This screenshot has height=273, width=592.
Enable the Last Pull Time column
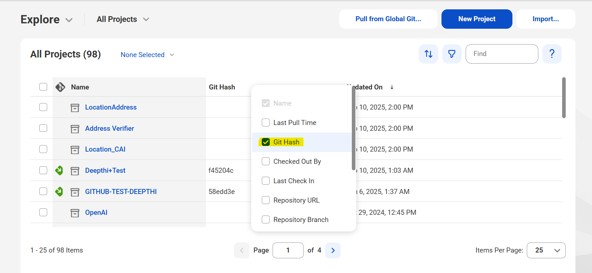(266, 122)
